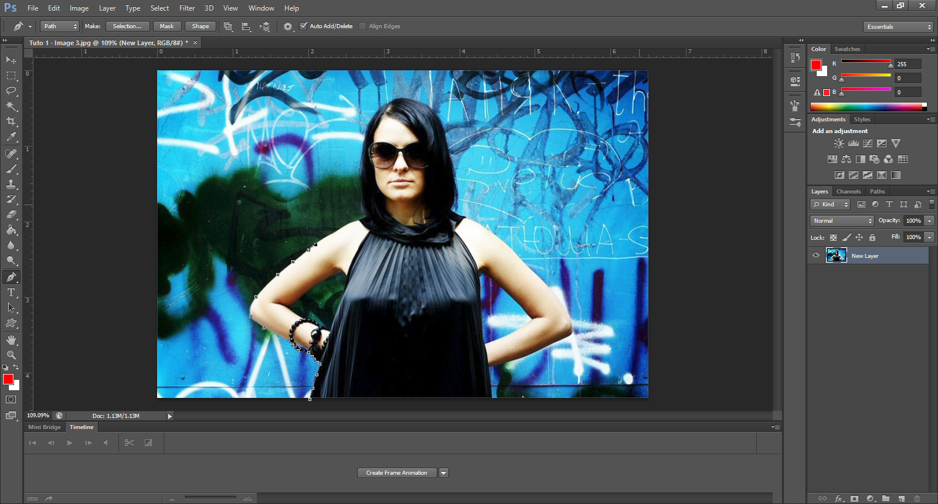Select the Paint Bucket tool
This screenshot has width=938, height=504.
tap(11, 230)
